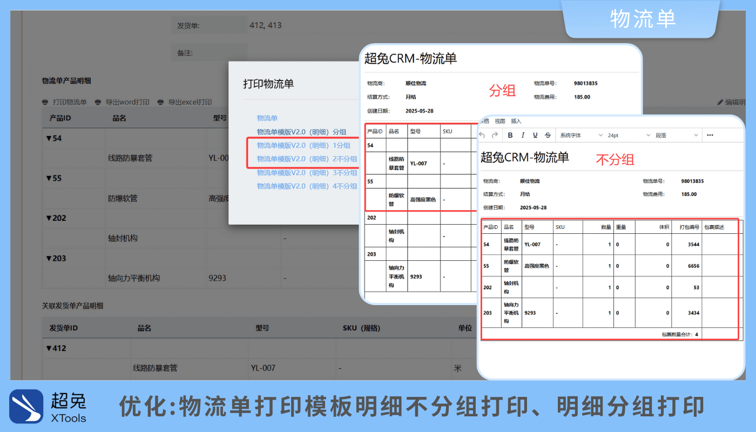756x432 pixels.
Task: Open the 24pt font size dropdown
Action: click(629, 135)
